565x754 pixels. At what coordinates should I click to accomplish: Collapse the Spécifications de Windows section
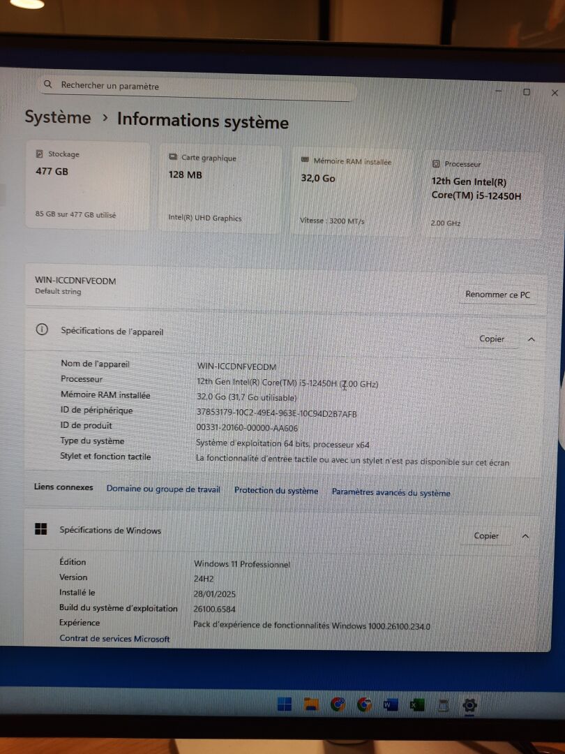[x=525, y=536]
